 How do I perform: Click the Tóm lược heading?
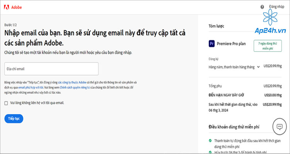(x=216, y=26)
